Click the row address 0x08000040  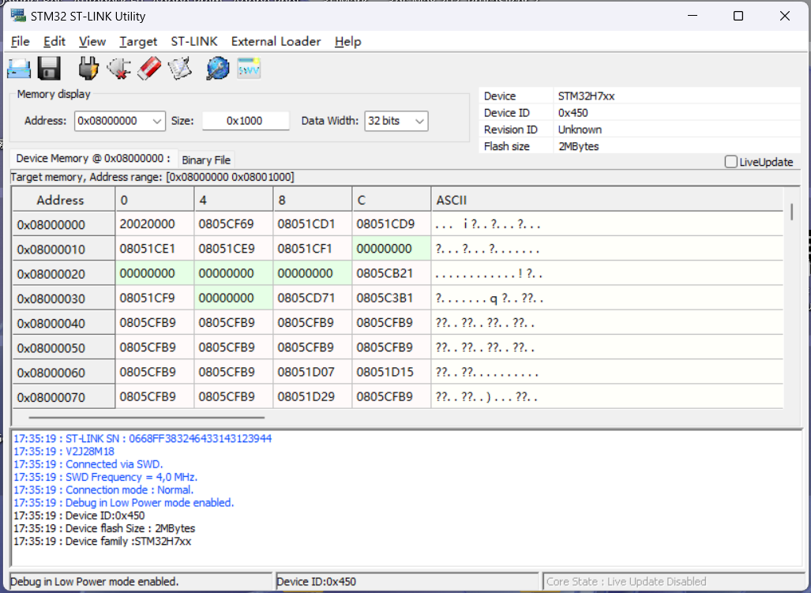[x=63, y=323]
